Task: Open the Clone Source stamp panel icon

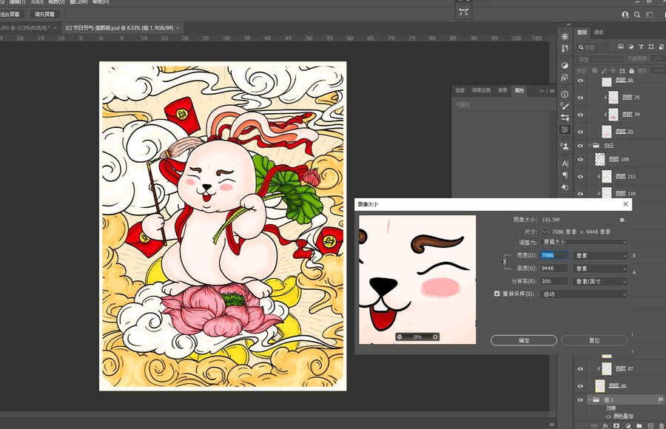Action: click(x=565, y=146)
